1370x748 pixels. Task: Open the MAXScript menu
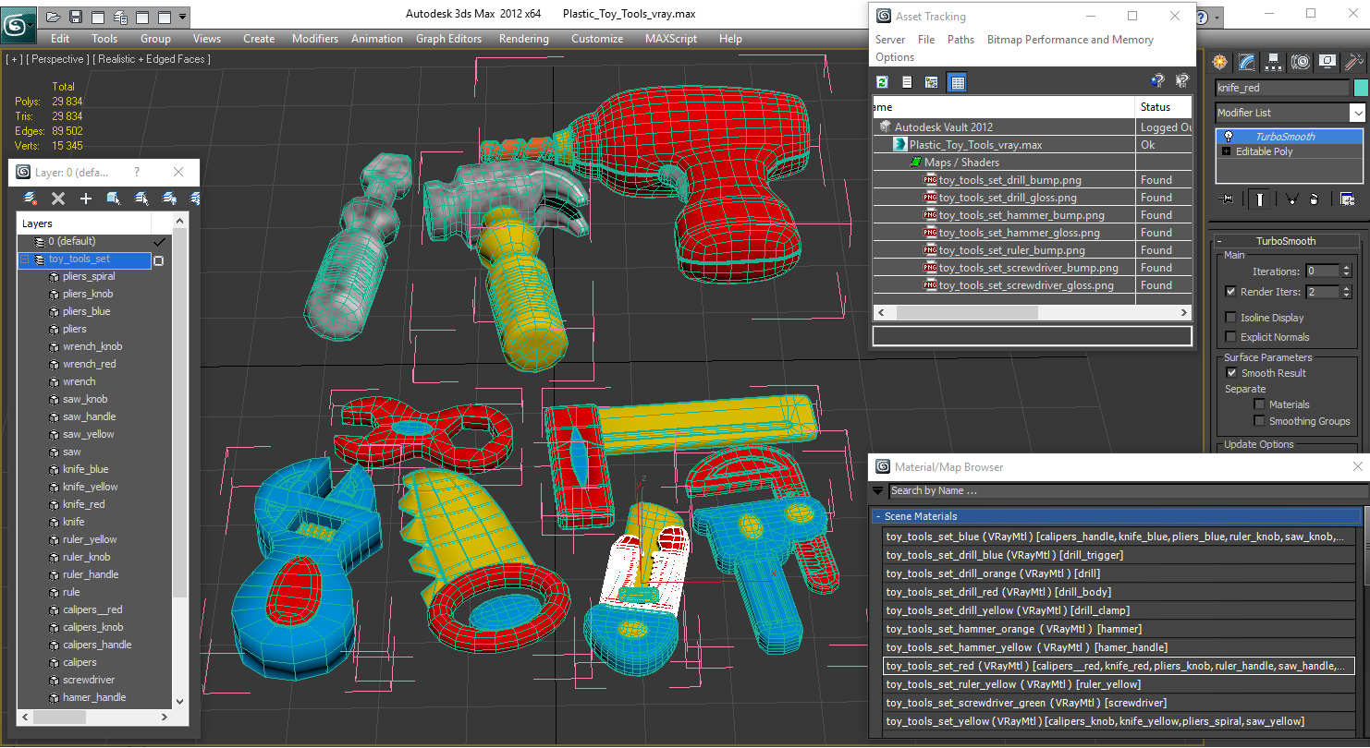671,39
